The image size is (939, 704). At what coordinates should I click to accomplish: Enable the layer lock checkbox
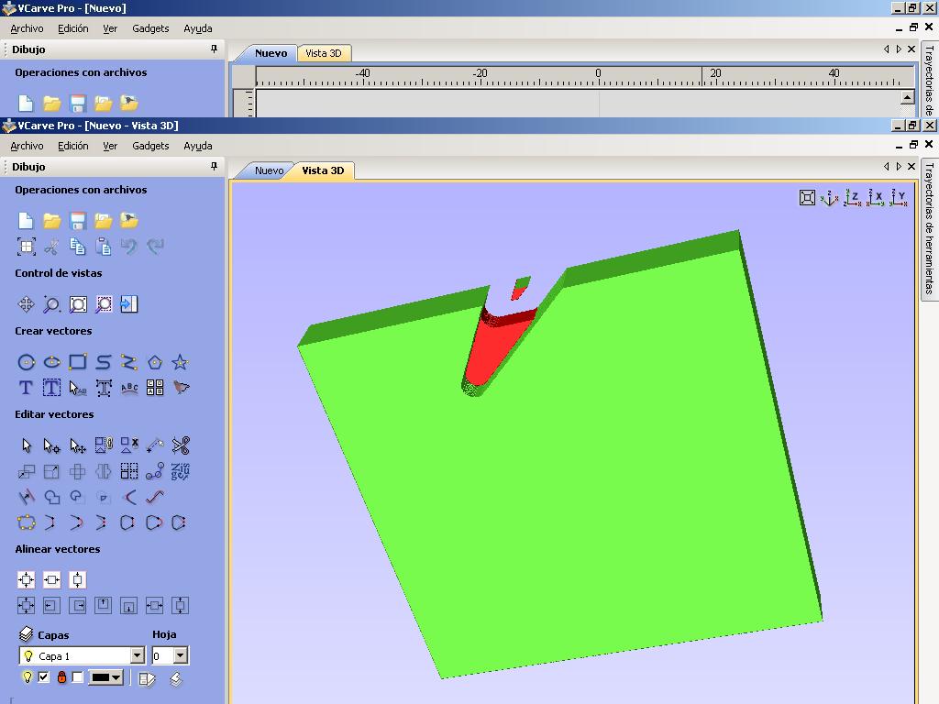(x=78, y=677)
